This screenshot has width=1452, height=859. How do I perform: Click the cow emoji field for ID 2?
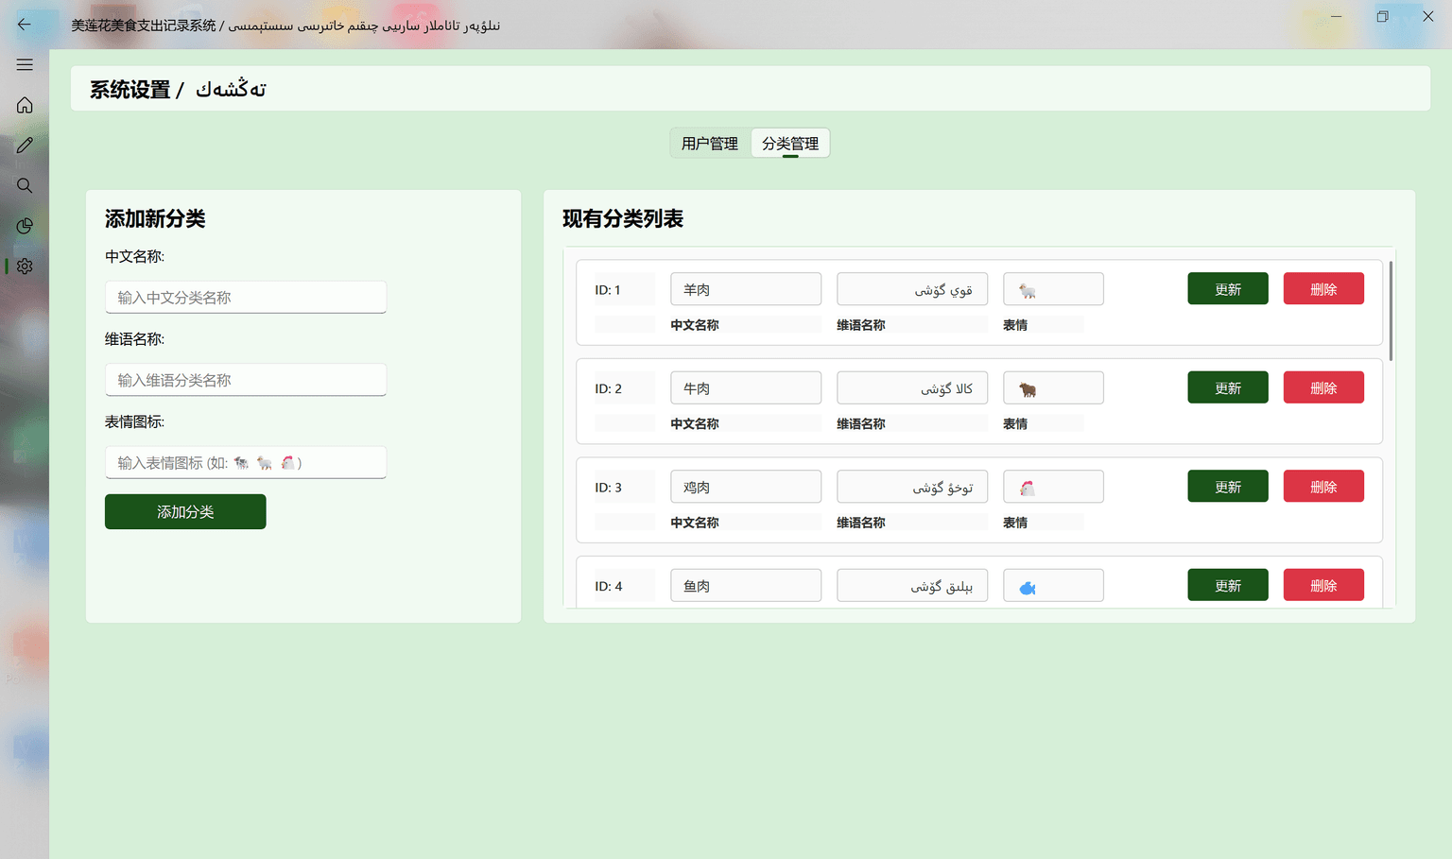(1053, 387)
